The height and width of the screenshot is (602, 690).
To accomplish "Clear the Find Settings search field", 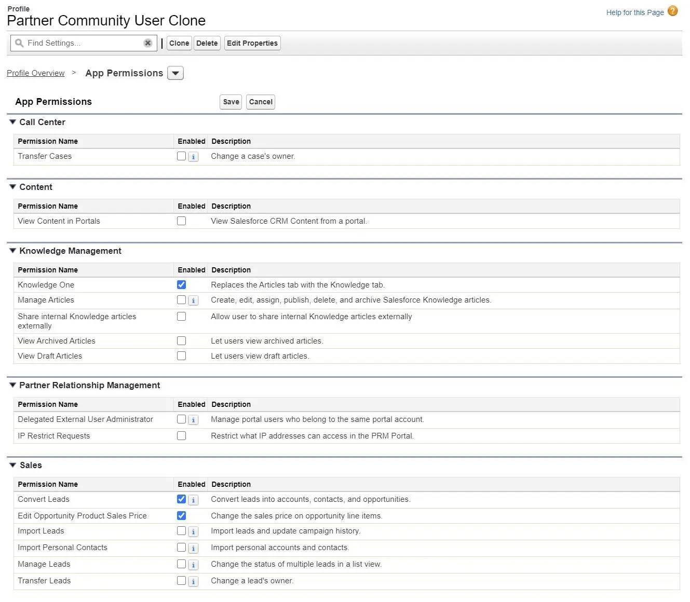I will click(x=148, y=43).
